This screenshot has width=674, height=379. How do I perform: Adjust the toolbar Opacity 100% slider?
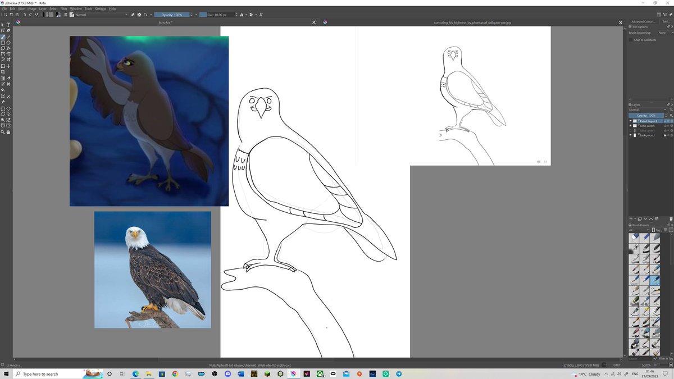(172, 15)
